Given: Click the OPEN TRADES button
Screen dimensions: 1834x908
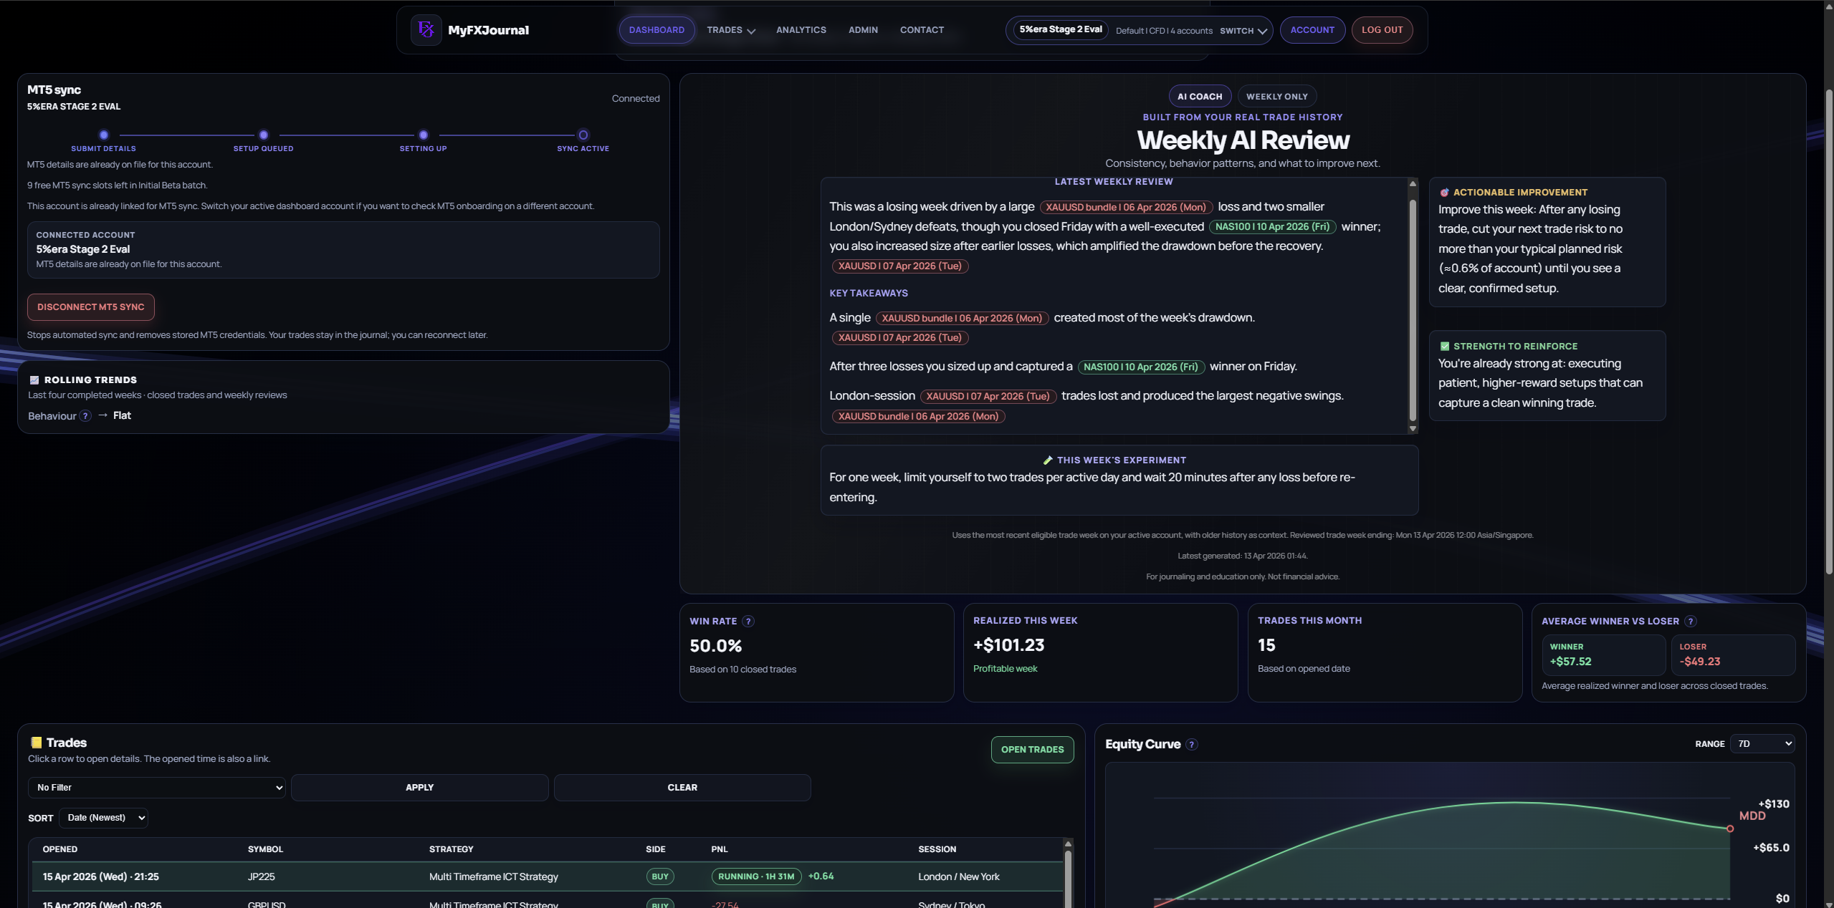Looking at the screenshot, I should point(1031,749).
